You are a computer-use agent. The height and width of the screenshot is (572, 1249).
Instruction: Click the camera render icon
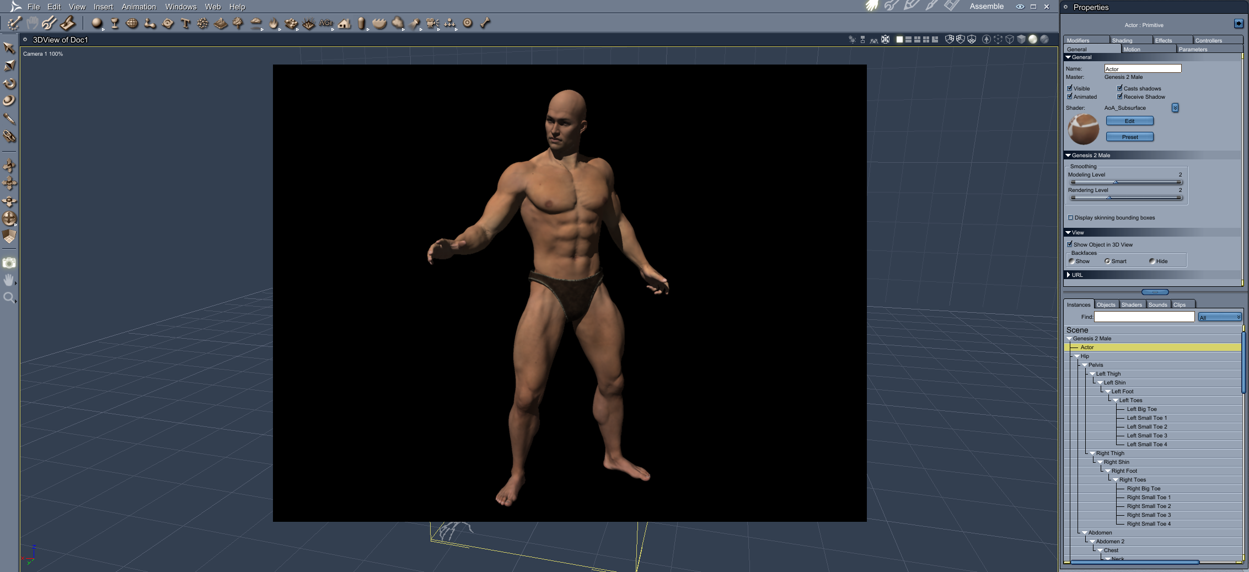[x=9, y=263]
